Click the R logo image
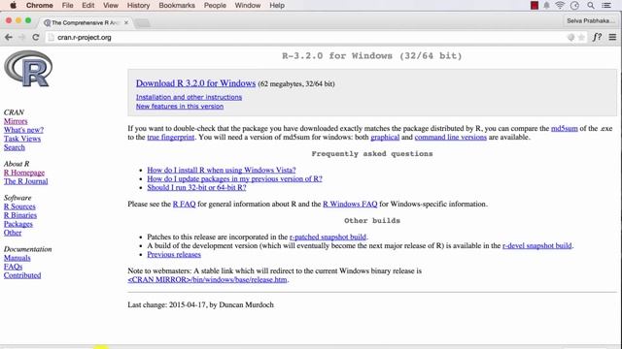 tap(28, 69)
